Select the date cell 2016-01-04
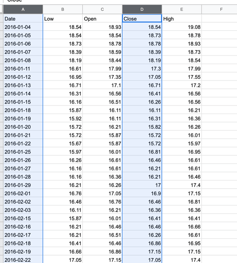 (x=23, y=27)
